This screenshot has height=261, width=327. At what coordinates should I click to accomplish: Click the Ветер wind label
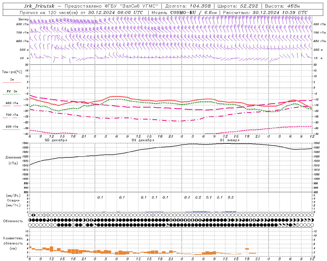pyautogui.click(x=24, y=19)
